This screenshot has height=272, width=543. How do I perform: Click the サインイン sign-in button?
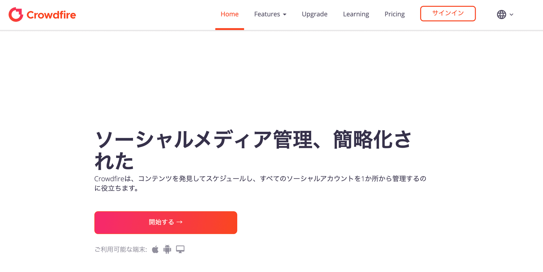click(x=448, y=14)
